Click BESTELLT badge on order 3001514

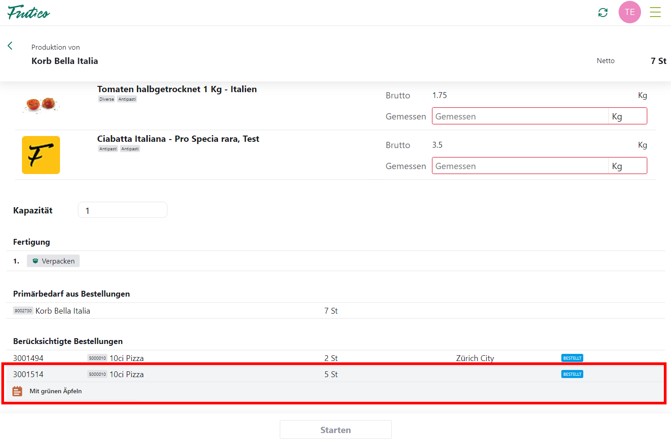[x=572, y=374]
